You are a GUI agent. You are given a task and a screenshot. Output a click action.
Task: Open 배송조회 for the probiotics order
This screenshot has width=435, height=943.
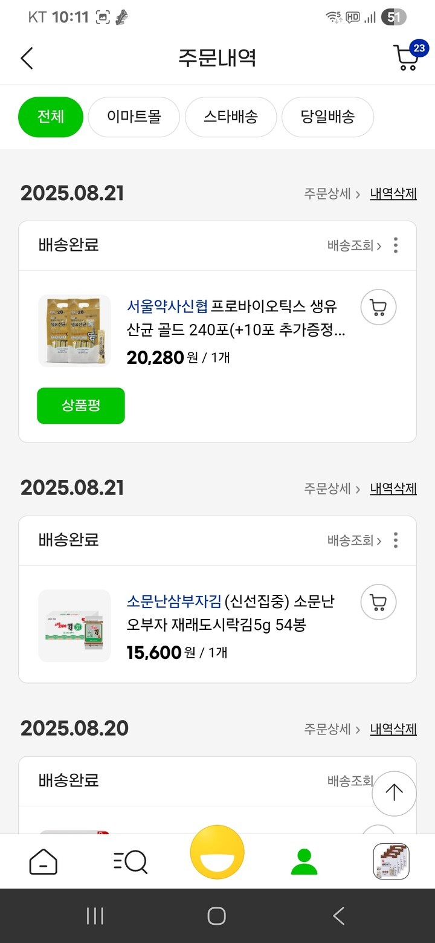click(x=354, y=245)
